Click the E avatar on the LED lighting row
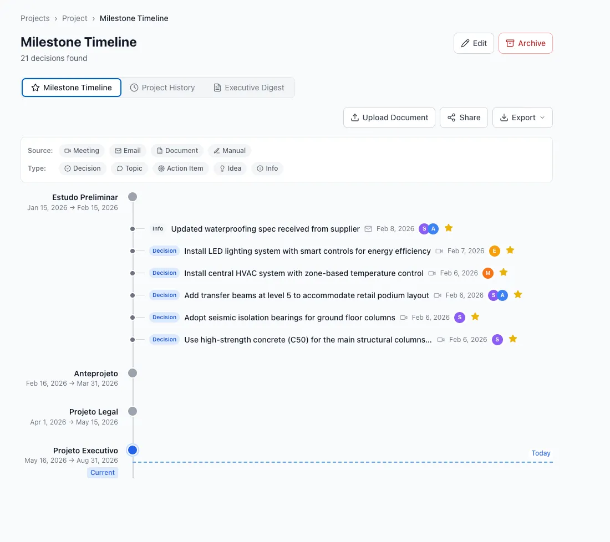The width and height of the screenshot is (610, 542). (x=495, y=251)
